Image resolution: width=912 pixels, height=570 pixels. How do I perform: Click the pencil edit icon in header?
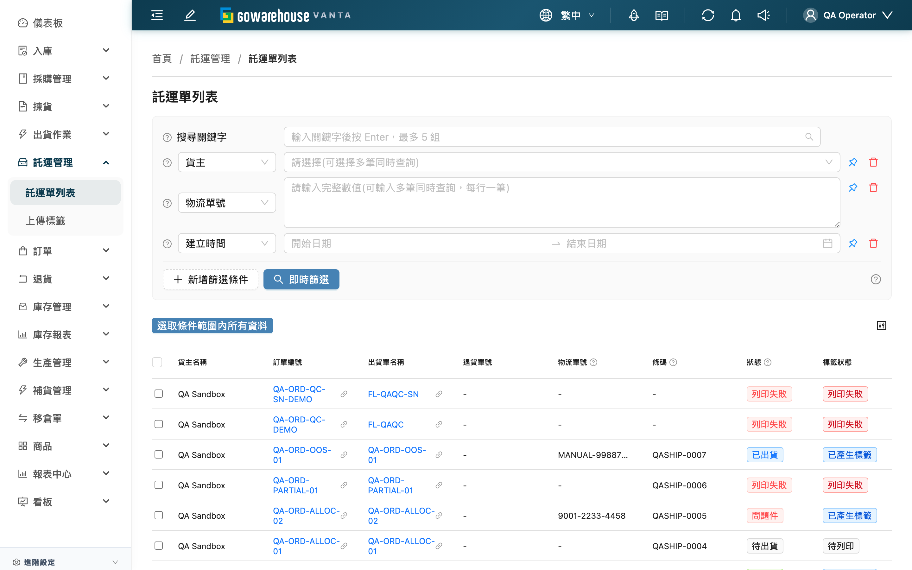[190, 15]
